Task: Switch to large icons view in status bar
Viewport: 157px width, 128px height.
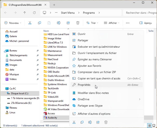Action: click(154, 126)
